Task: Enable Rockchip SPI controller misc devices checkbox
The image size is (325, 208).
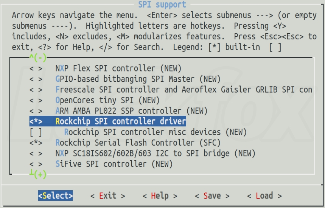Action: tap(36, 132)
